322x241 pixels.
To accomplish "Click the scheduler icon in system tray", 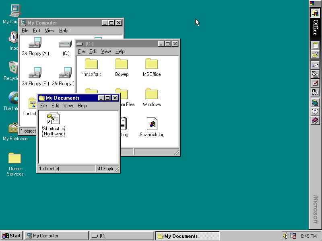I will (293, 236).
